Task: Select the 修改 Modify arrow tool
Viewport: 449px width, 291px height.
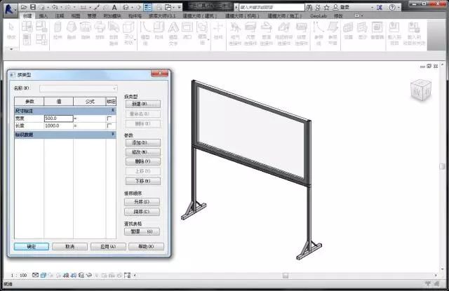Action: (11, 31)
